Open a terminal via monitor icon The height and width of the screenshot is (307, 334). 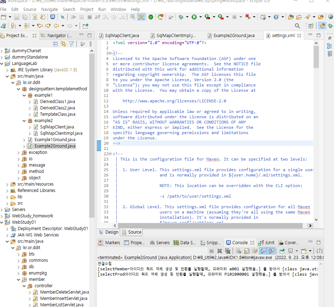[x=52, y=17]
